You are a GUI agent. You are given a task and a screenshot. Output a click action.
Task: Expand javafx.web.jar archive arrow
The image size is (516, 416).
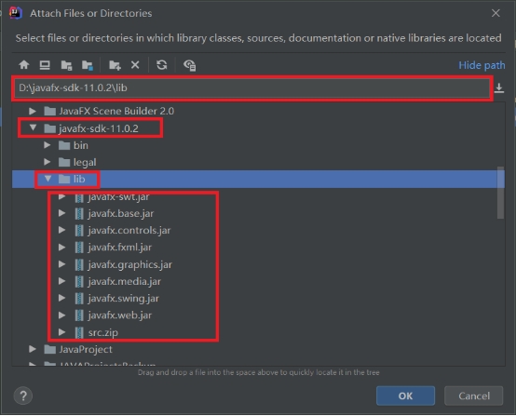[x=61, y=315]
